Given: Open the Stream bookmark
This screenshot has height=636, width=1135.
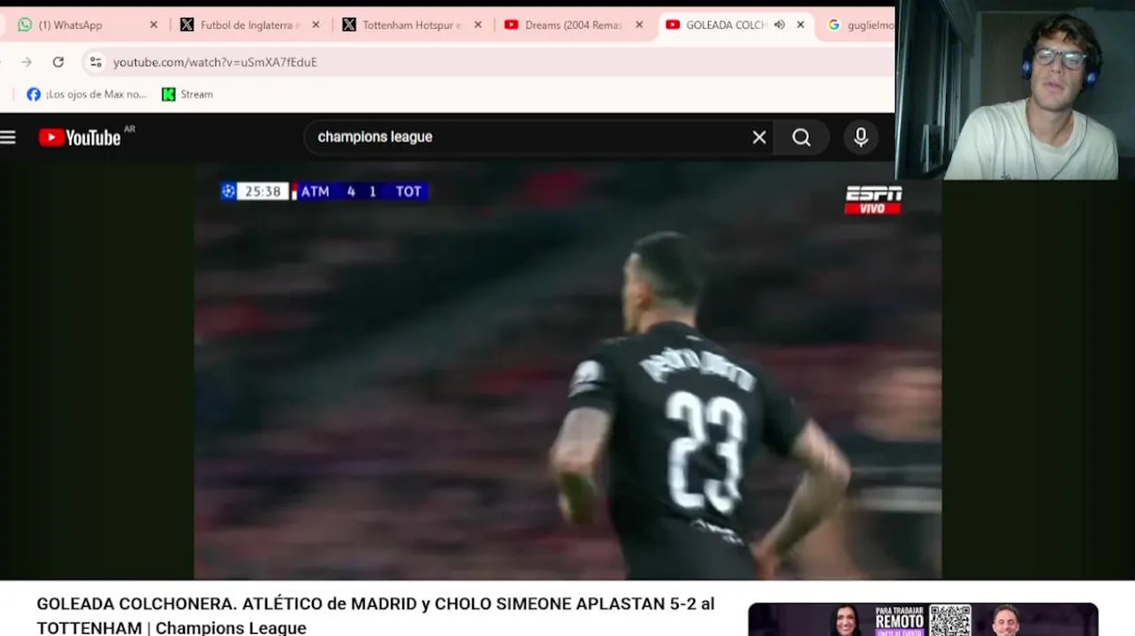Looking at the screenshot, I should click(187, 95).
